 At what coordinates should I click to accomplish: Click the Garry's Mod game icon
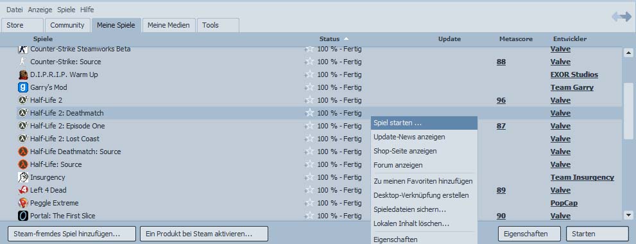[23, 87]
